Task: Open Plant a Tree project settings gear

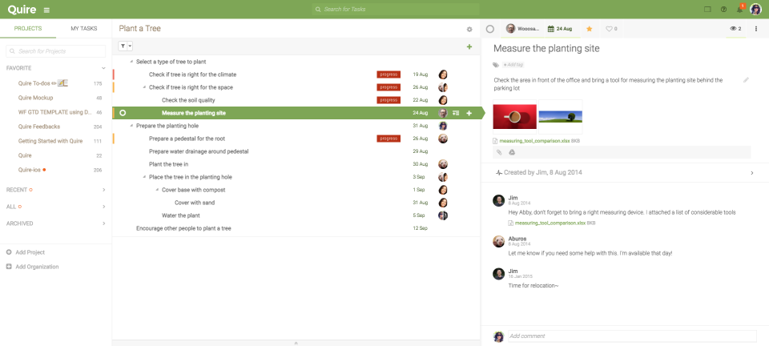Action: pos(469,30)
